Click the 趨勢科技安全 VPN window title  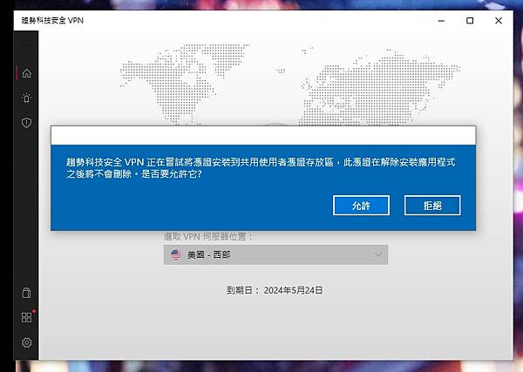pyautogui.click(x=52, y=20)
